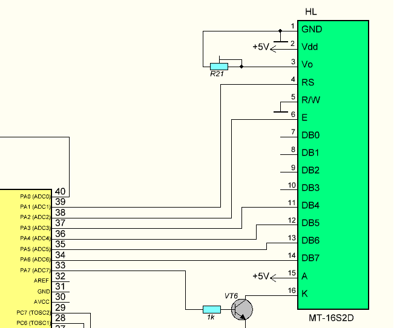
Task: Select the VT6 transistor symbol
Action: (242, 309)
